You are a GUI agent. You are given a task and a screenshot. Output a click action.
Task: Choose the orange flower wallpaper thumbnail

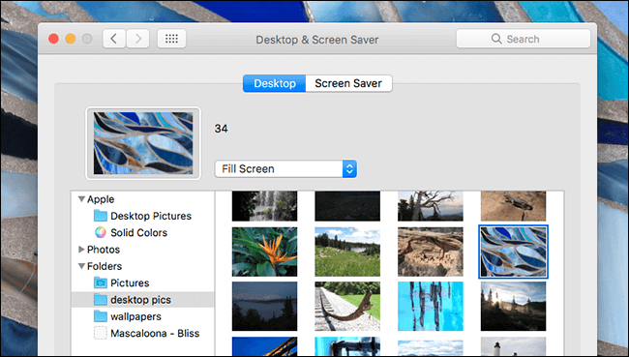(265, 252)
